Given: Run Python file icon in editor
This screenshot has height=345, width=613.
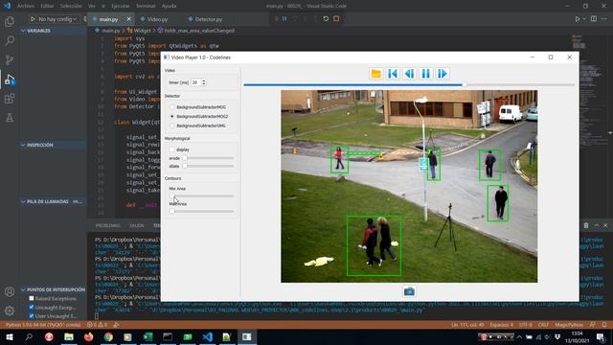Looking at the screenshot, I should pos(577,19).
